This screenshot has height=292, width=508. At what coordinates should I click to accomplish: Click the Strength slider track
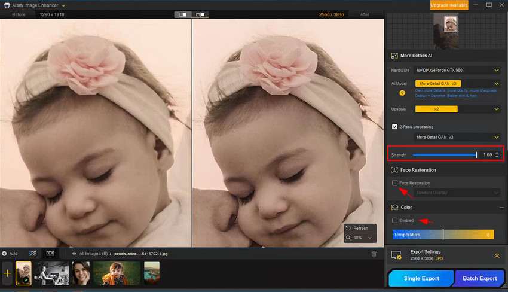(445, 155)
